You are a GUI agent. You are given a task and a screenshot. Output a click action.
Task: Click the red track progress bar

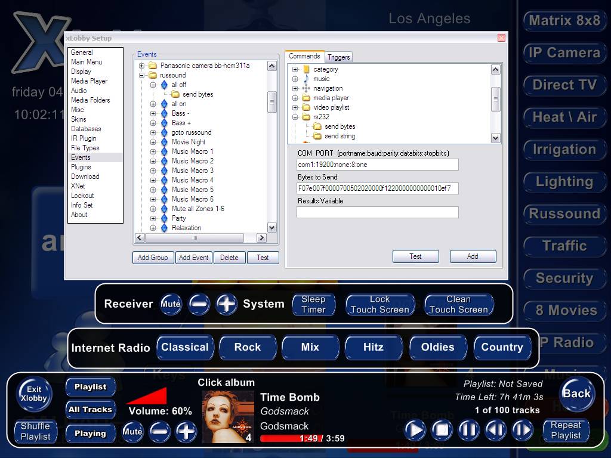point(292,438)
